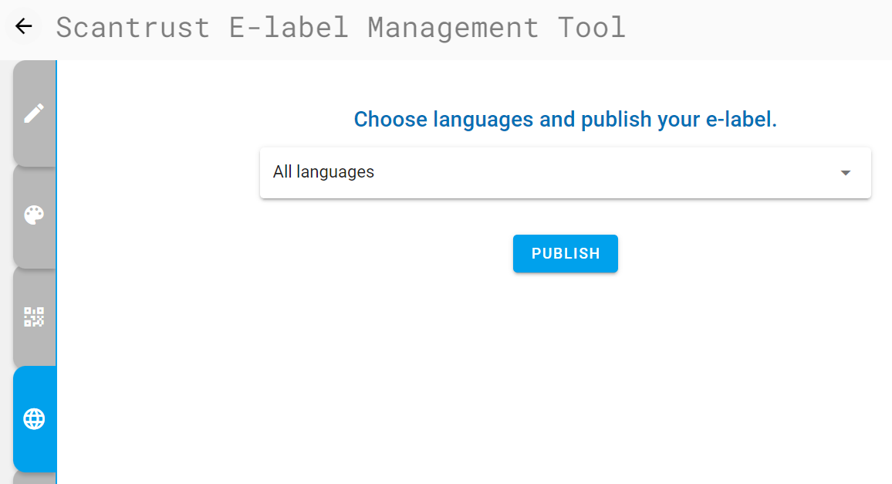Open the QR code step
The image size is (892, 484).
pos(34,316)
